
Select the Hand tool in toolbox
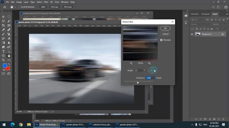pos(9,56)
